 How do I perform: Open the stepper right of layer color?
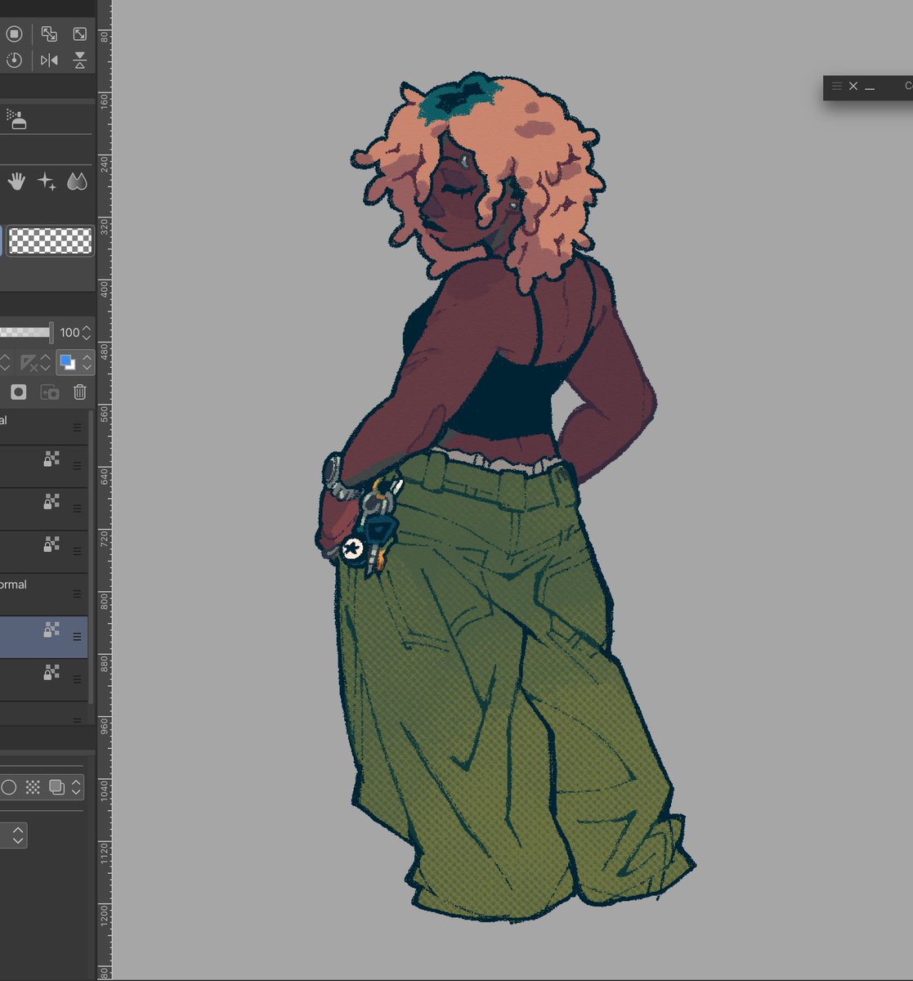click(x=87, y=362)
